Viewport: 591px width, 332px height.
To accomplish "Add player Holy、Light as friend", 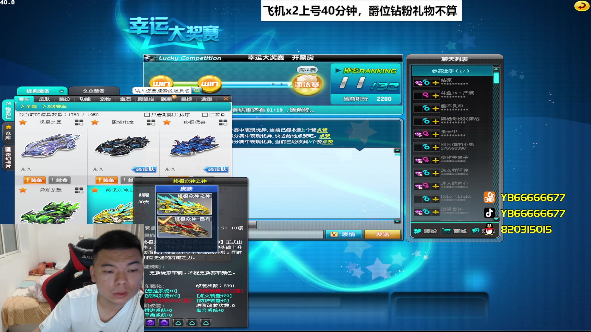I will 435,199.
